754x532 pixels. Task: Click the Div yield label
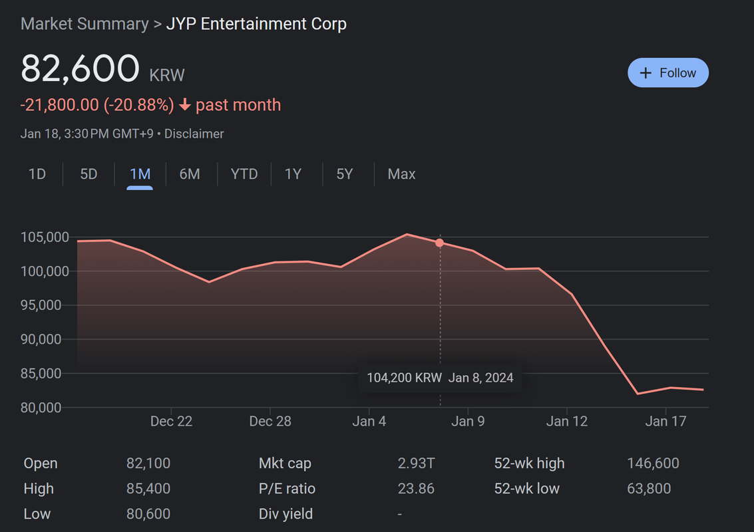click(x=285, y=514)
